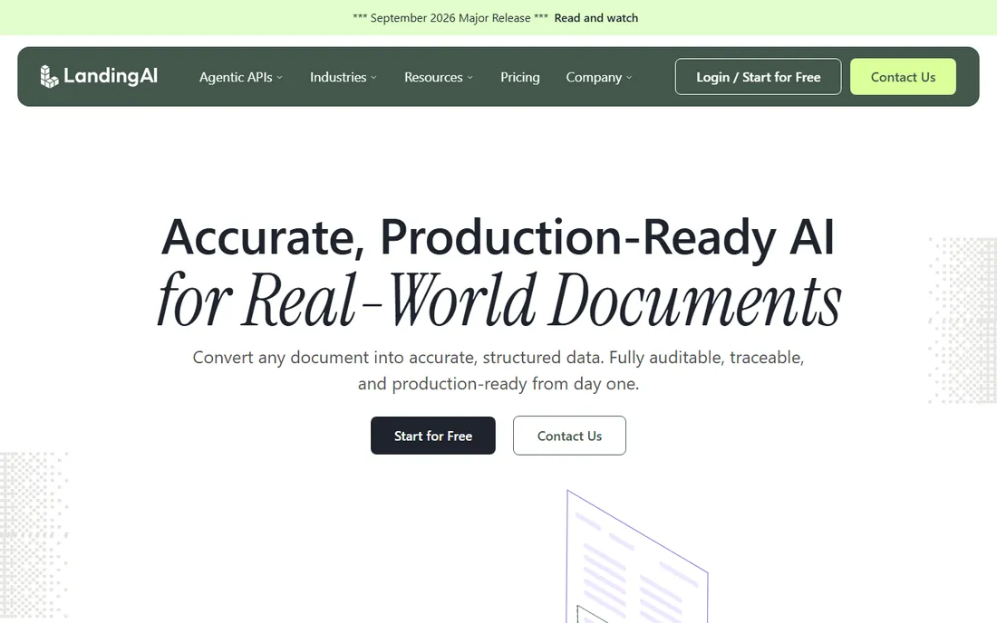The height and width of the screenshot is (623, 997).
Task: Click the outlined Contact Us hero button
Action: (x=569, y=436)
